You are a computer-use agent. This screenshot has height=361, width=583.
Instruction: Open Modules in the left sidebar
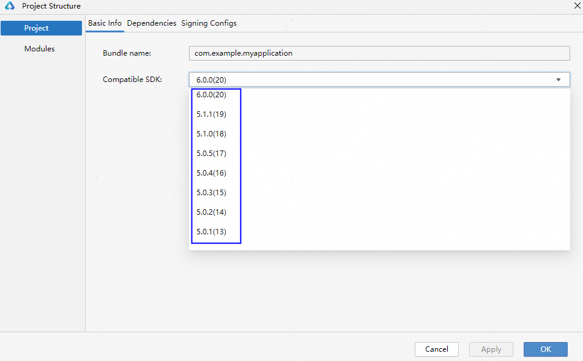pyautogui.click(x=40, y=49)
